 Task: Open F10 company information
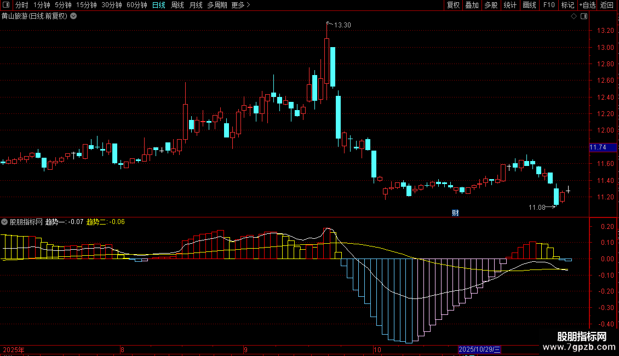point(549,5)
